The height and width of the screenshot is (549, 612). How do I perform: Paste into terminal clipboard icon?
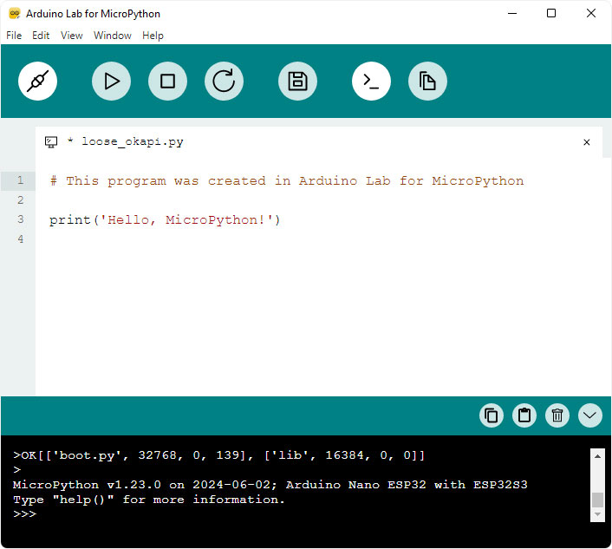524,415
